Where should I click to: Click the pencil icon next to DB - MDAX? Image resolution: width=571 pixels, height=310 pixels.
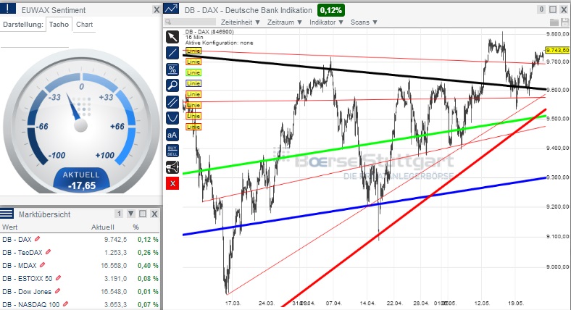[x=42, y=265]
